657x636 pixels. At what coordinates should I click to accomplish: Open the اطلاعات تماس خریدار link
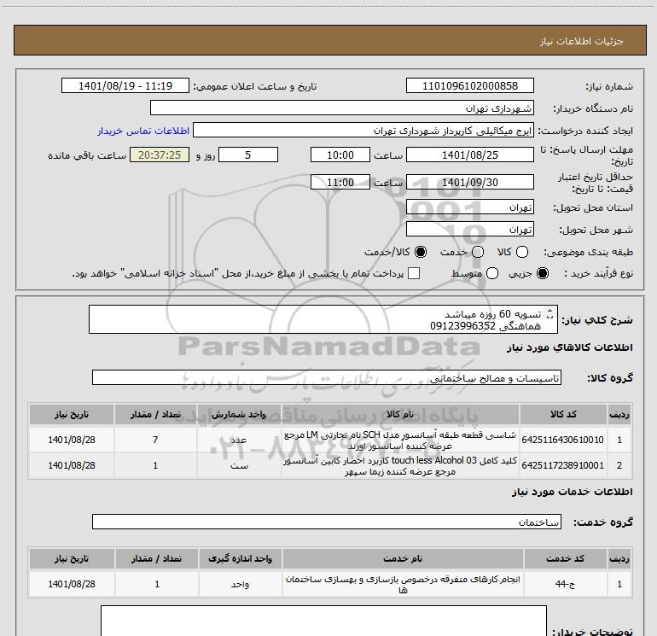[x=143, y=131]
